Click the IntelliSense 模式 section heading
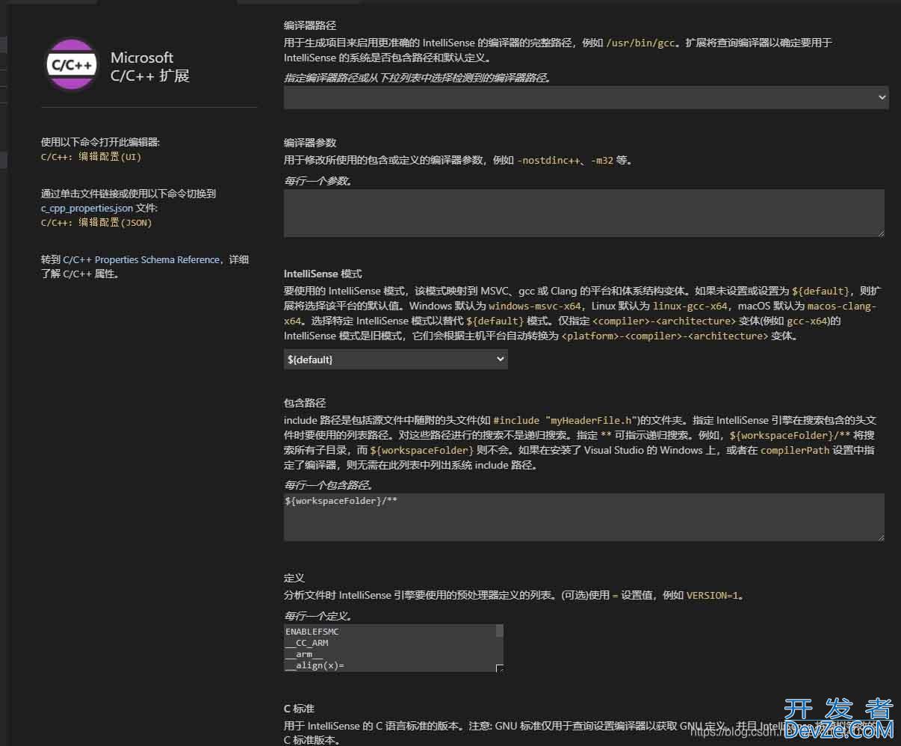901x746 pixels. (323, 274)
